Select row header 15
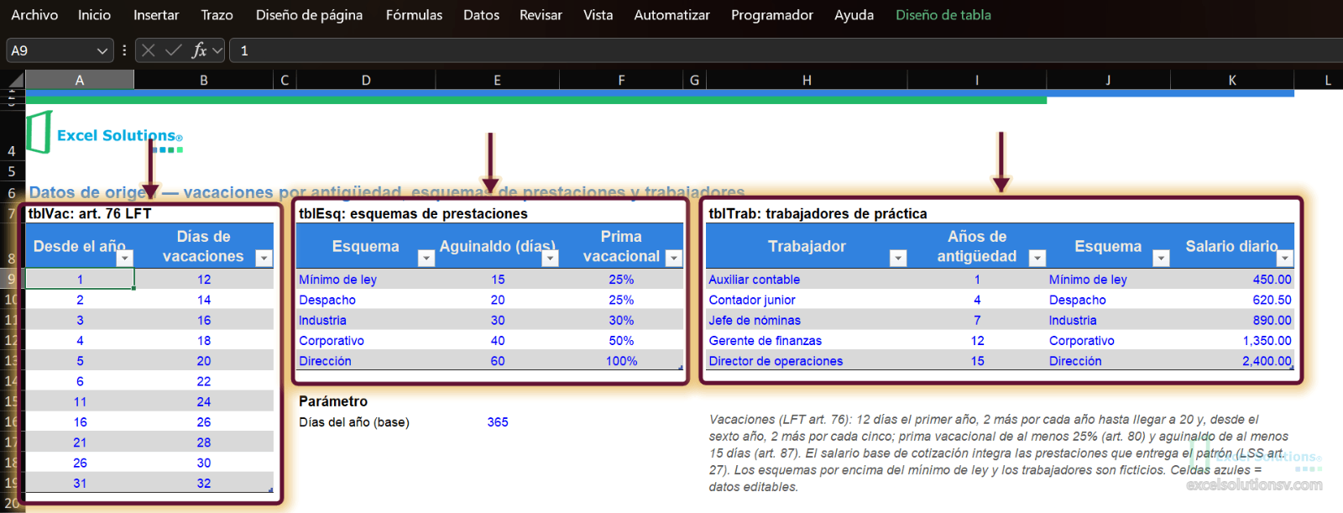1343x513 pixels. coord(12,401)
